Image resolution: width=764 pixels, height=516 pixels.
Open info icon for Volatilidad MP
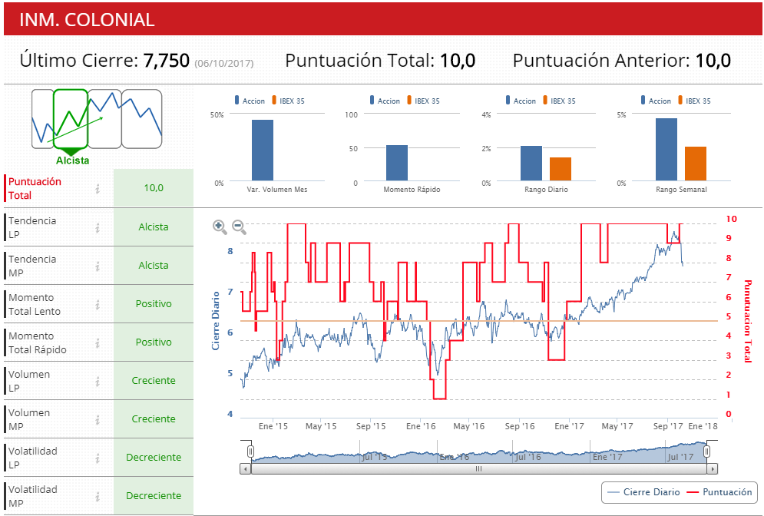98,497
